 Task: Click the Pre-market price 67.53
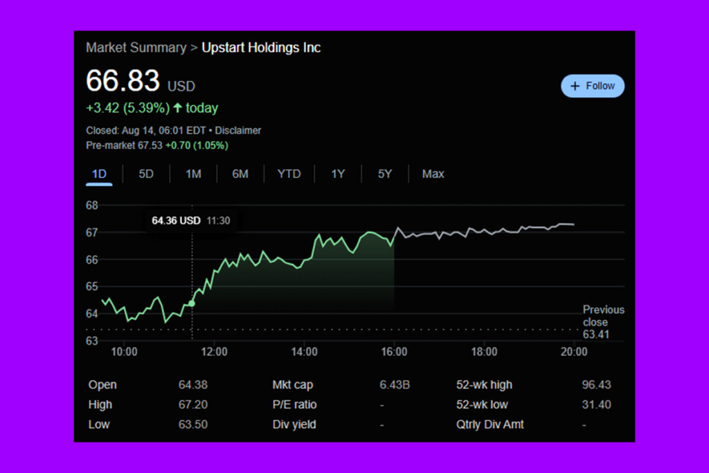coord(150,145)
